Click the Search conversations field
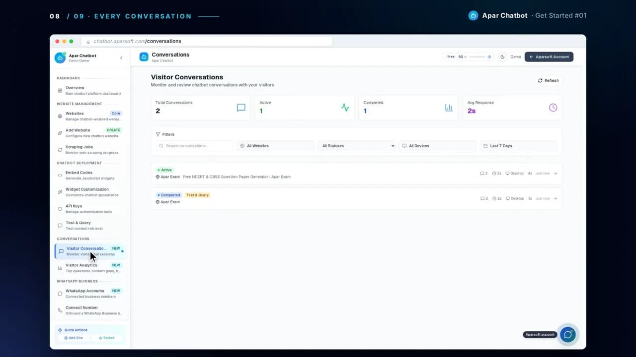Viewport: 636px width, 357px height. click(x=194, y=146)
